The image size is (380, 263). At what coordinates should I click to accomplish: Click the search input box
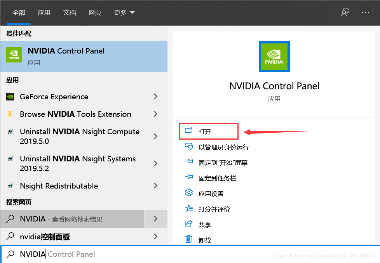pos(190,254)
